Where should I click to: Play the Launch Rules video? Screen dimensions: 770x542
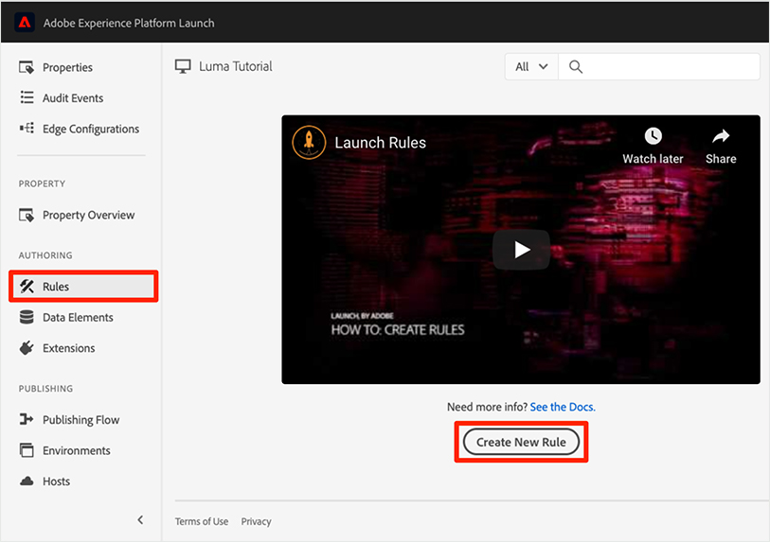(521, 250)
